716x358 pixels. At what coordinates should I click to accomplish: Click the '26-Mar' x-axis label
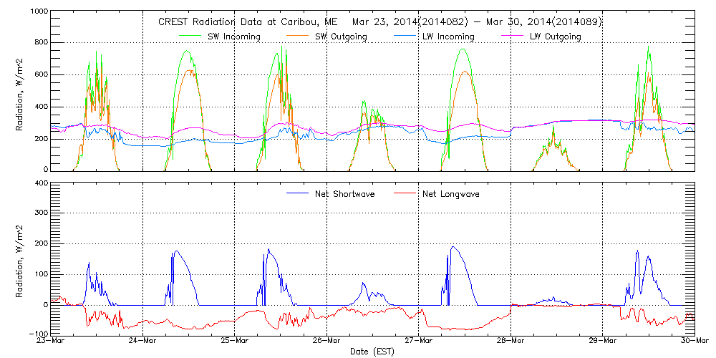327,341
